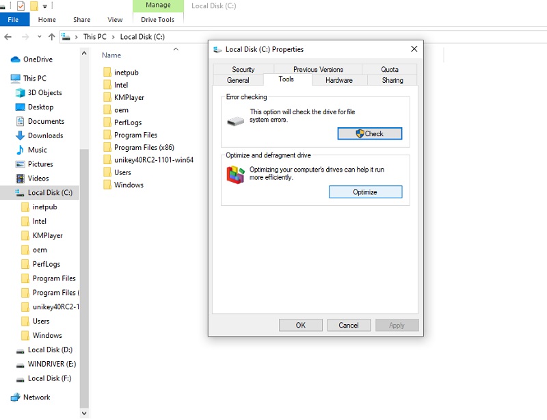Click the OneDrive cloud icon in sidebar
The width and height of the screenshot is (547, 420).
coord(15,60)
